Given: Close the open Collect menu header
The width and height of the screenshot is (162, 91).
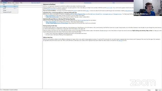Looking at the screenshot, I should 5,3.
